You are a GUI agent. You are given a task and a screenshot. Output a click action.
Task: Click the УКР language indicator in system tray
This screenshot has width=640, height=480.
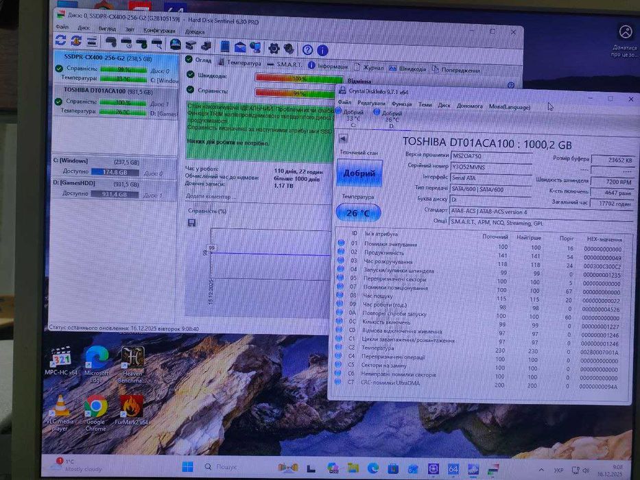pos(559,470)
